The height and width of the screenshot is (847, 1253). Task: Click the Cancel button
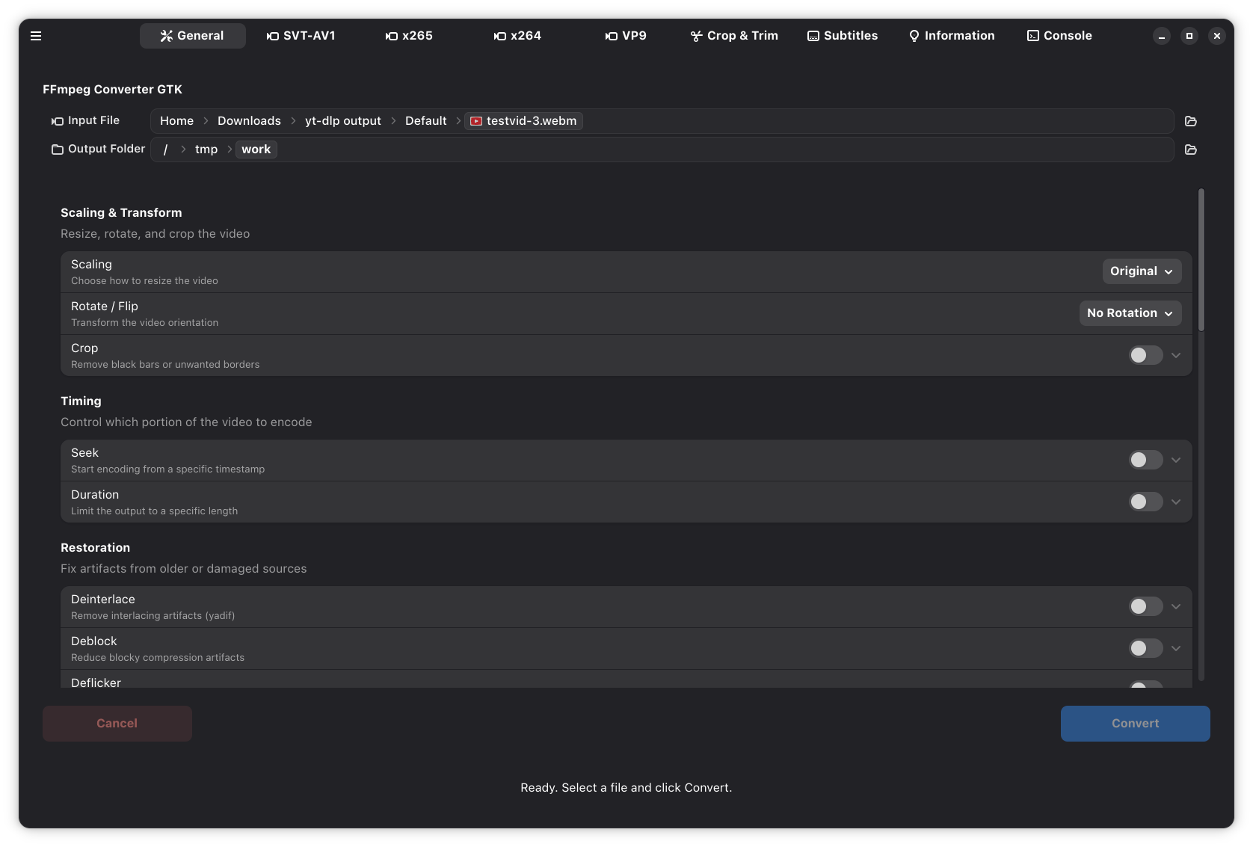click(117, 724)
